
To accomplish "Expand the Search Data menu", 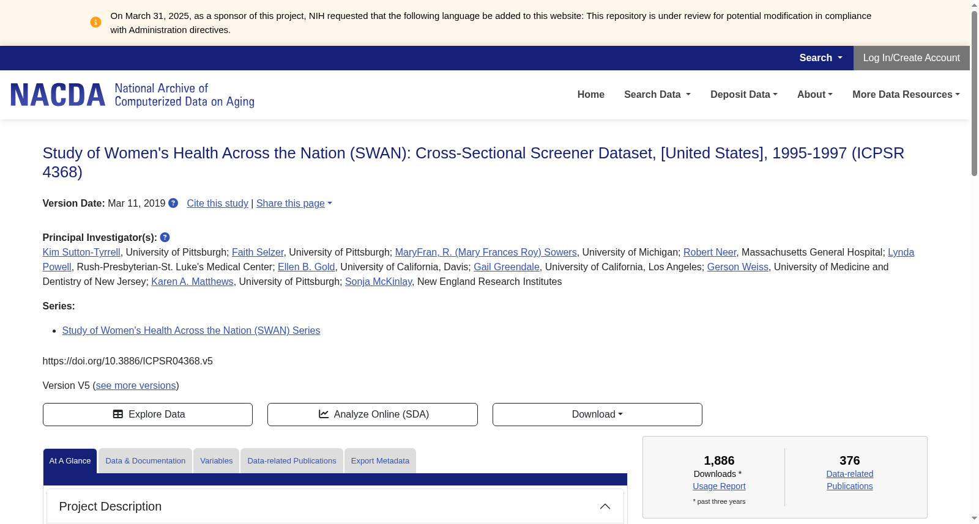I will pos(657,95).
